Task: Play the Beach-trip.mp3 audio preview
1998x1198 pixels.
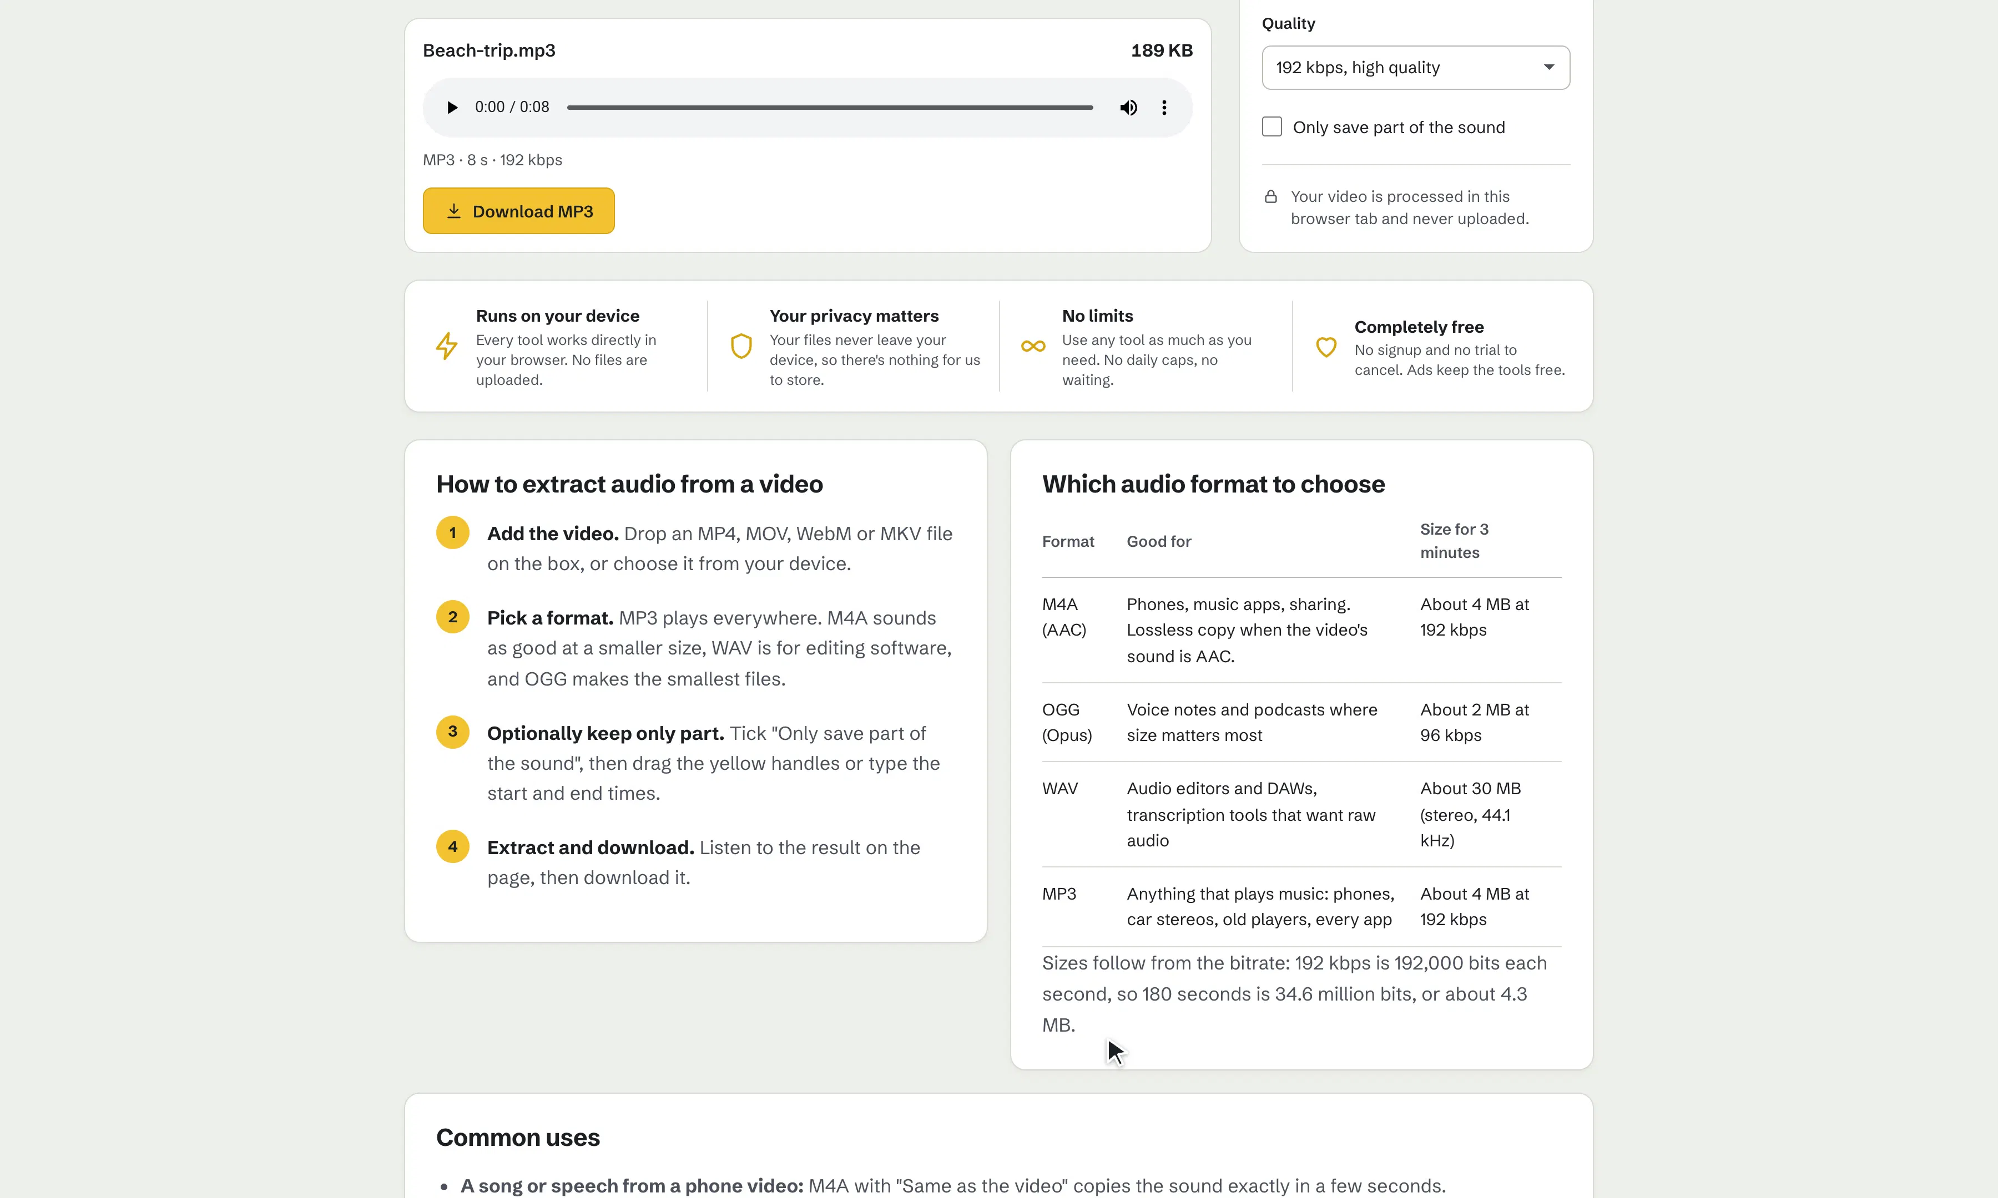Action: [x=452, y=108]
